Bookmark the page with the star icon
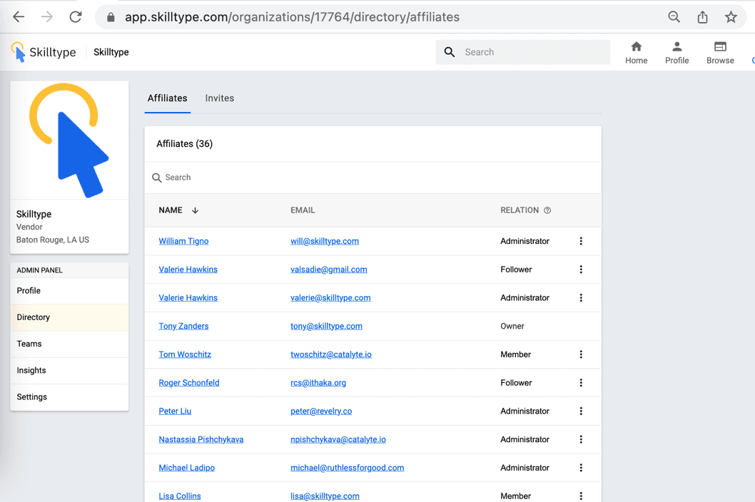The width and height of the screenshot is (755, 502). 731,17
